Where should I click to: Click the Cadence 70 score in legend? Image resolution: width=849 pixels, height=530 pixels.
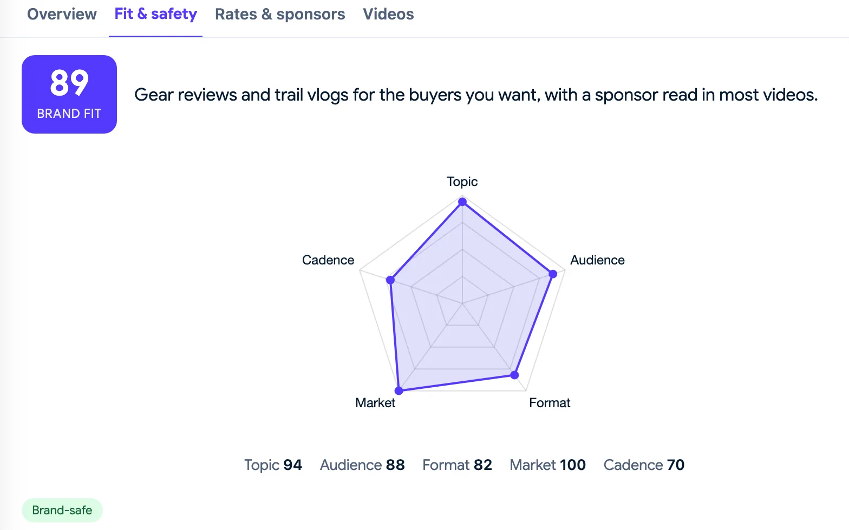(644, 465)
